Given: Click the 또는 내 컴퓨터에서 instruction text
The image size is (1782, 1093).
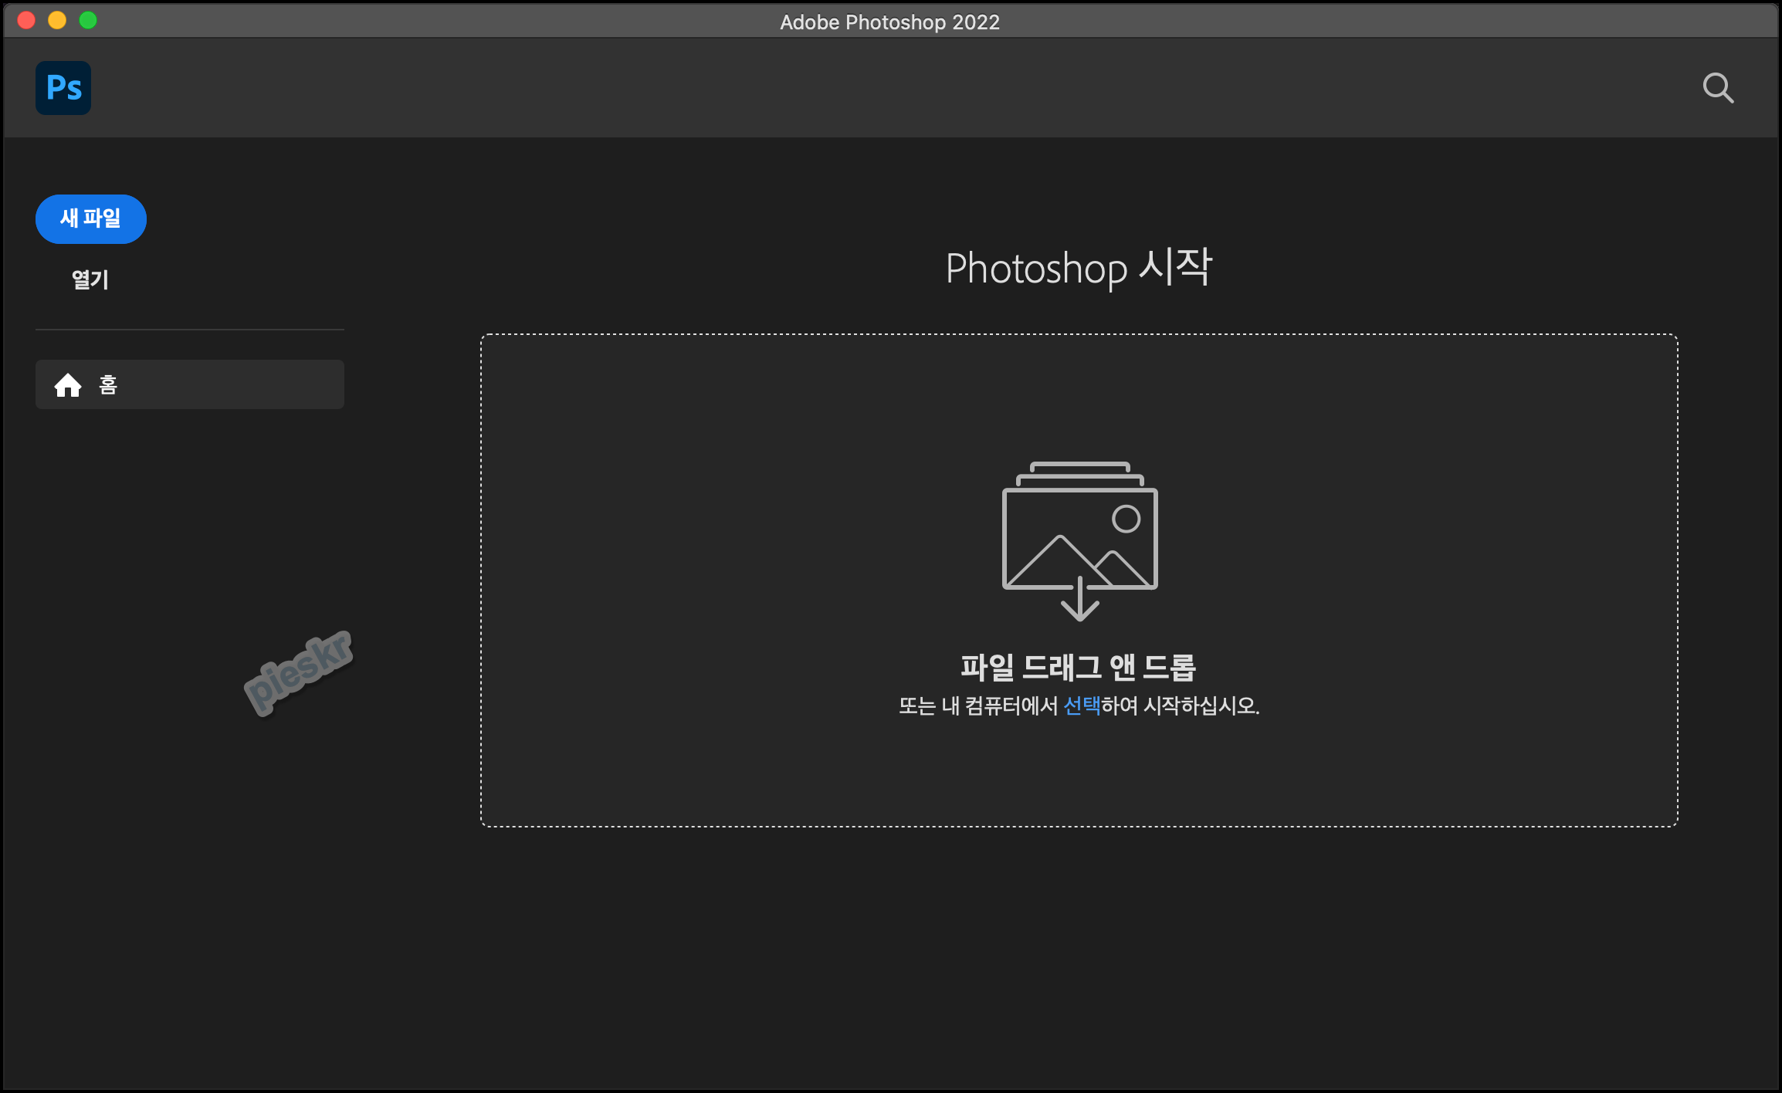Looking at the screenshot, I should tap(973, 703).
